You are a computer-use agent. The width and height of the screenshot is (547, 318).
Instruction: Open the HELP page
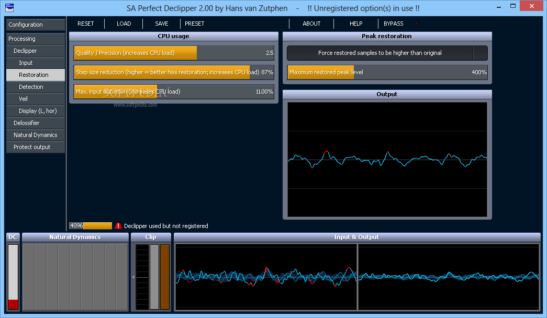pyautogui.click(x=356, y=24)
